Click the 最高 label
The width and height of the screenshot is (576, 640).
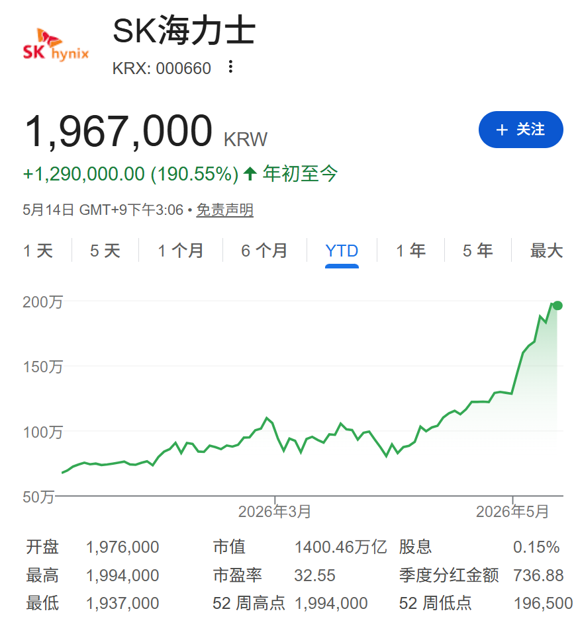pyautogui.click(x=42, y=575)
